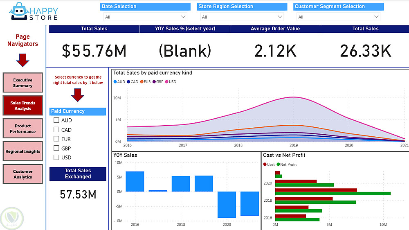Expand the Date Selection dropdown

point(145,17)
